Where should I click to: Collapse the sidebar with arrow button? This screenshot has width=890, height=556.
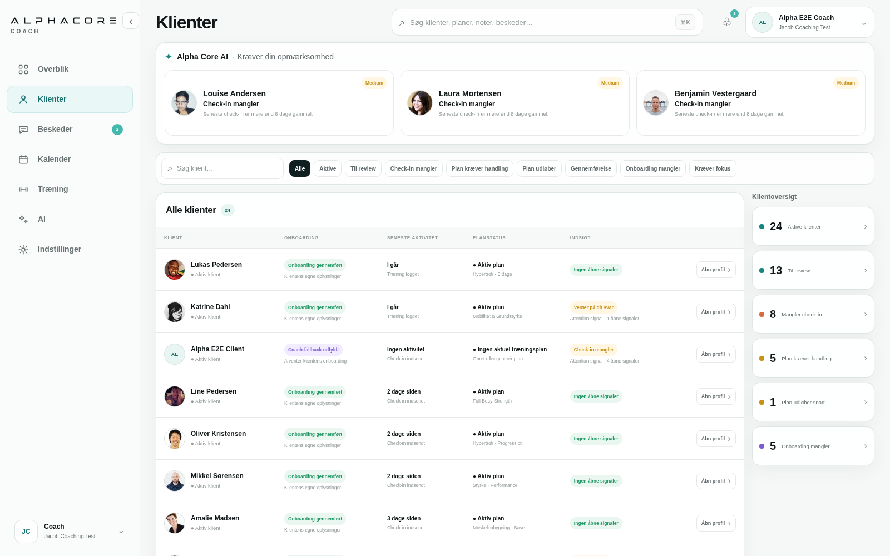click(x=131, y=21)
